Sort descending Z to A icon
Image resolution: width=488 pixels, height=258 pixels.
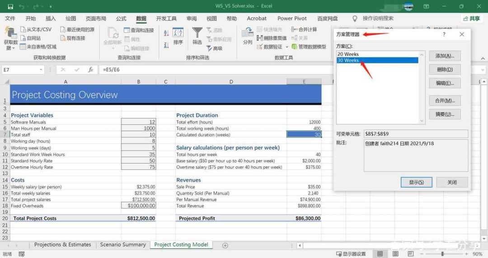click(x=166, y=45)
